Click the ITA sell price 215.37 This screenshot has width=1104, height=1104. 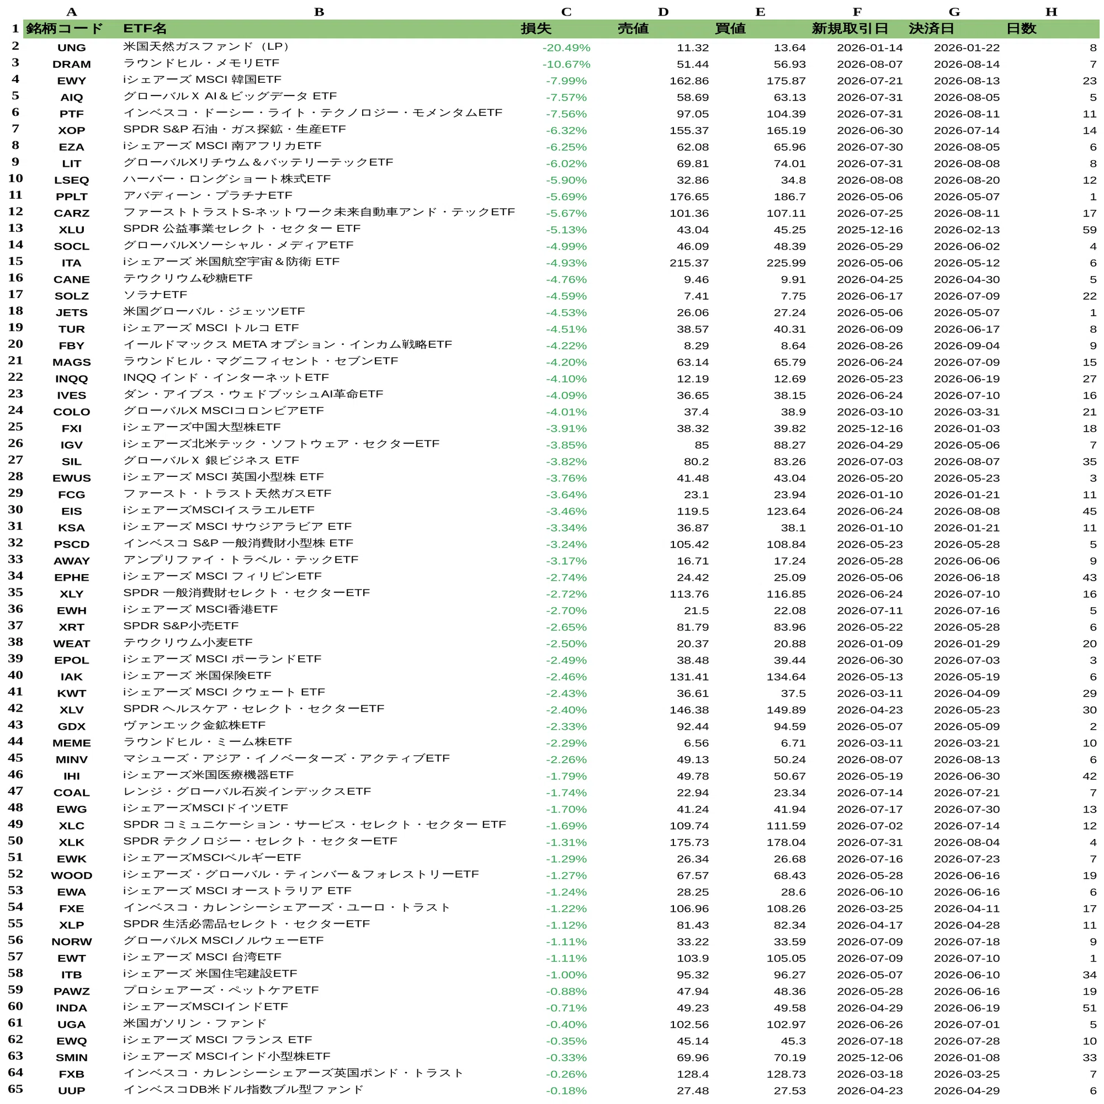click(688, 263)
